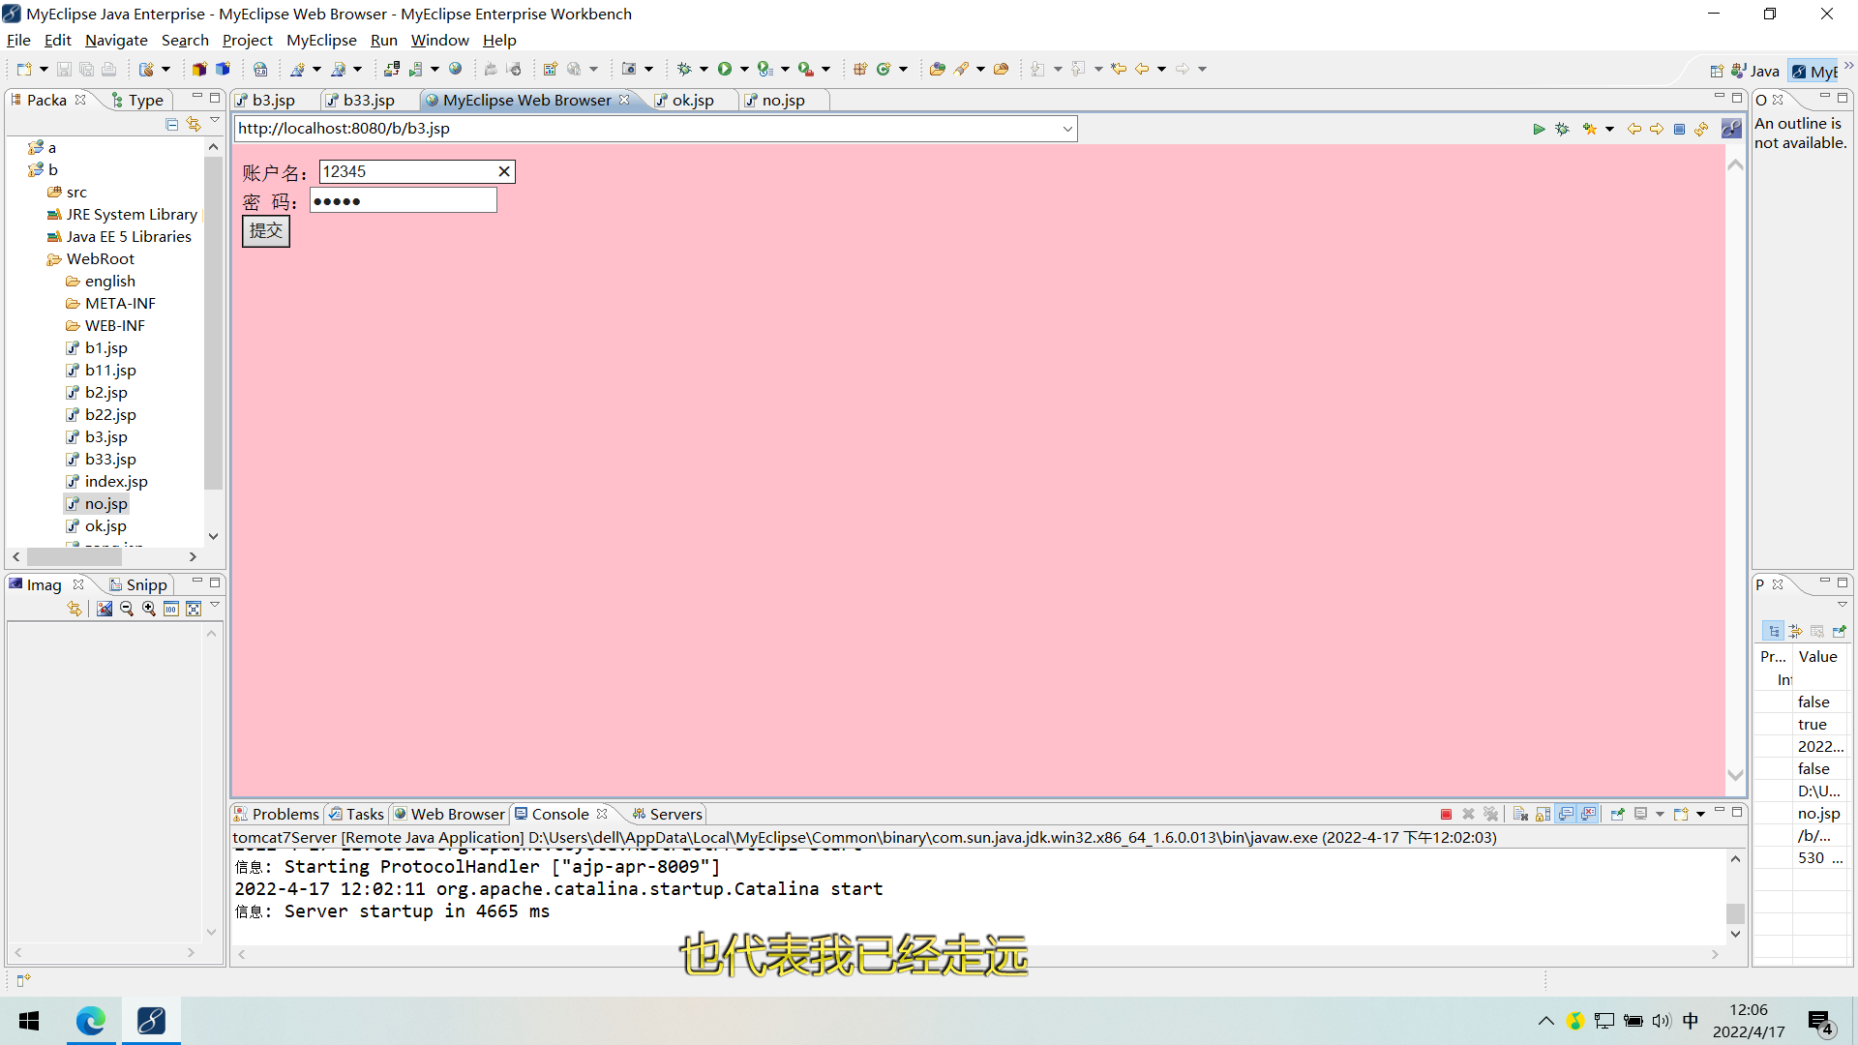The width and height of the screenshot is (1858, 1045).
Task: Click the Pin Console icon
Action: coord(1617,814)
